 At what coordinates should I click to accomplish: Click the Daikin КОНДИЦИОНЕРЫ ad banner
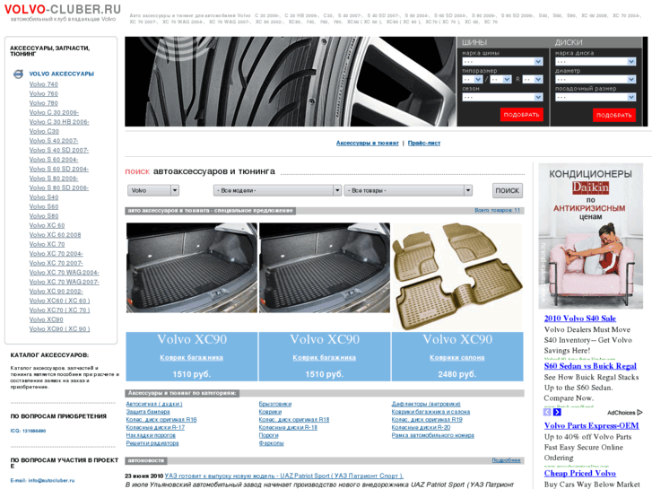coord(590,236)
